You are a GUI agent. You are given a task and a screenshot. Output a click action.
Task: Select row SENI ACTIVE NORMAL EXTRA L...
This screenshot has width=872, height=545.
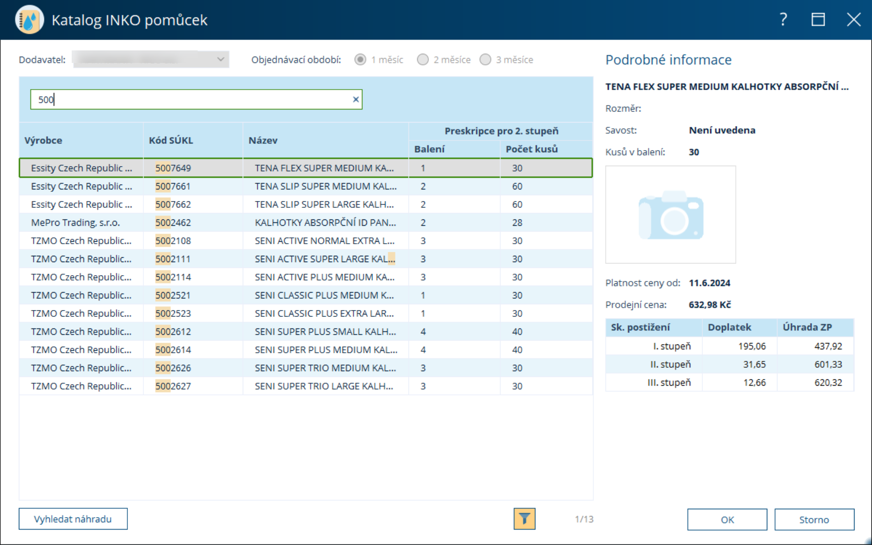click(x=306, y=241)
